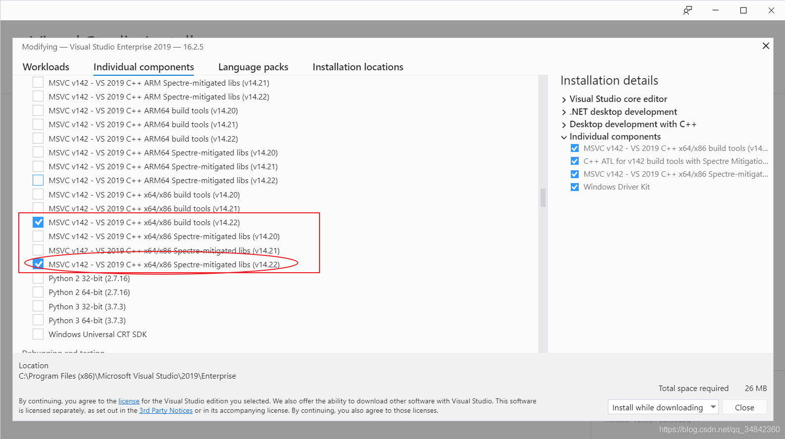Viewport: 785px width, 439px height.
Task: Uncheck x64/x86 build tools (v14.22) checkbox
Action: click(x=38, y=223)
